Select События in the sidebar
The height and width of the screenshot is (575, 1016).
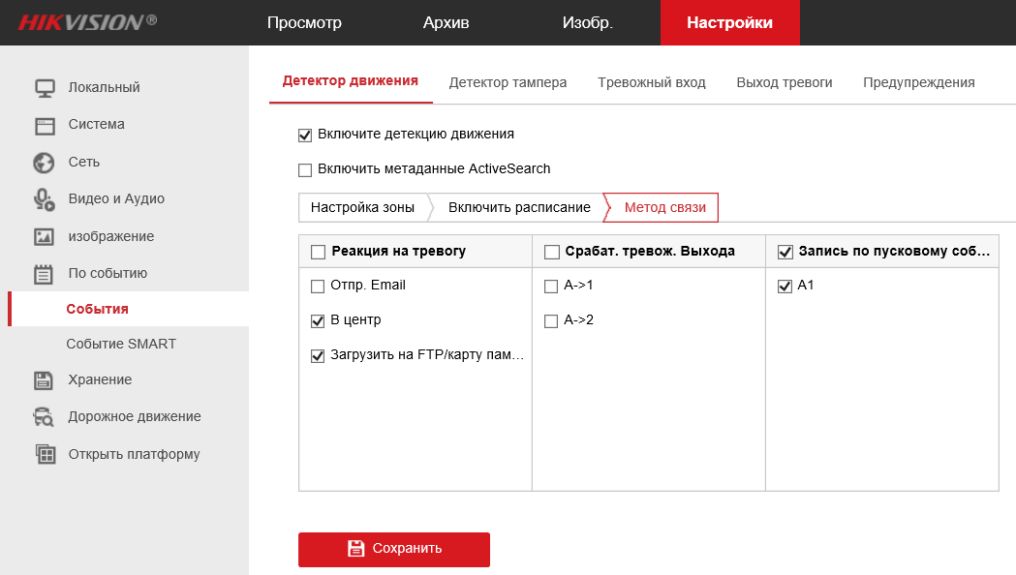click(x=97, y=309)
